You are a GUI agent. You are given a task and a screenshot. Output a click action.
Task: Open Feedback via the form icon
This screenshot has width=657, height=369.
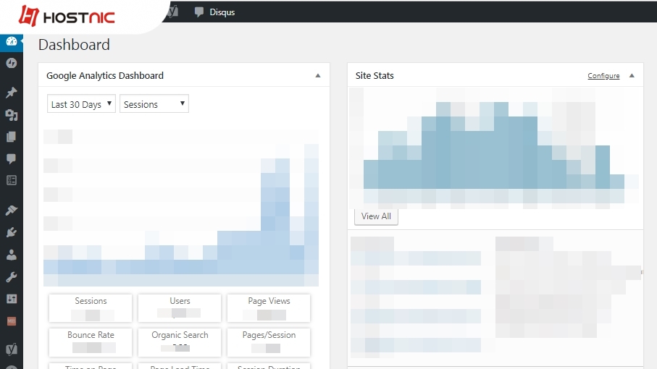click(x=12, y=180)
